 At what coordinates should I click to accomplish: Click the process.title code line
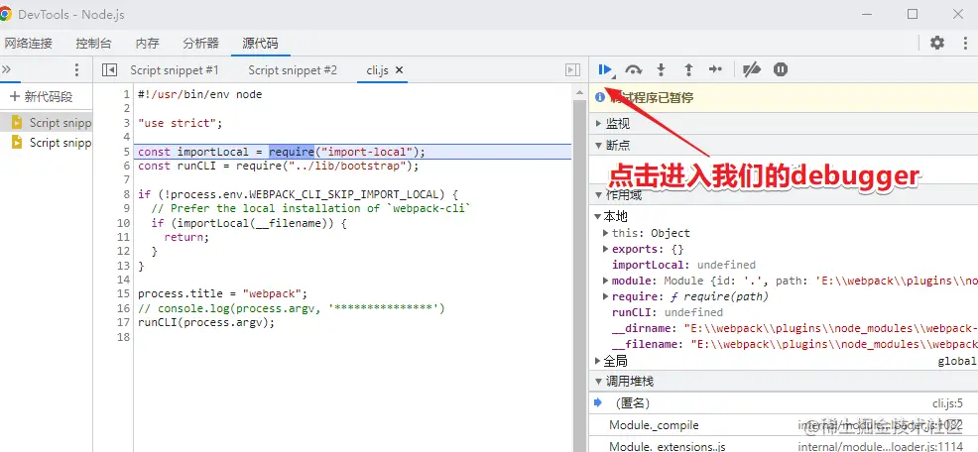223,293
